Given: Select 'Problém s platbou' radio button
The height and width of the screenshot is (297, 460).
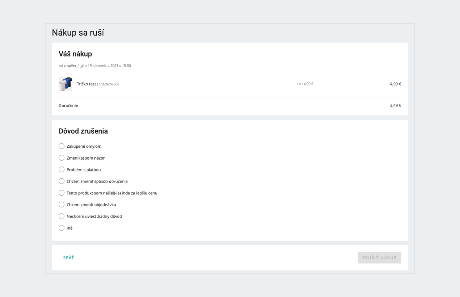Looking at the screenshot, I should coord(61,170).
